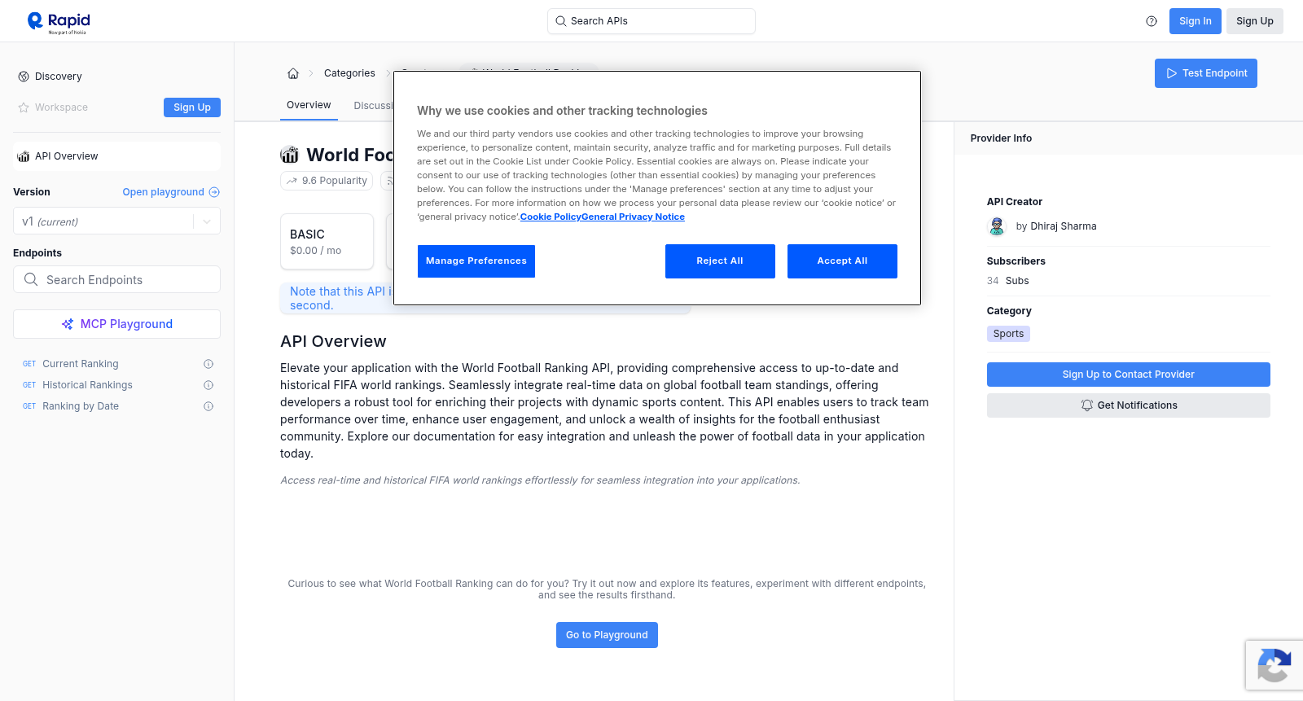This screenshot has height=701, width=1303.
Task: Open the General Privacy Notice link
Action: coord(633,217)
